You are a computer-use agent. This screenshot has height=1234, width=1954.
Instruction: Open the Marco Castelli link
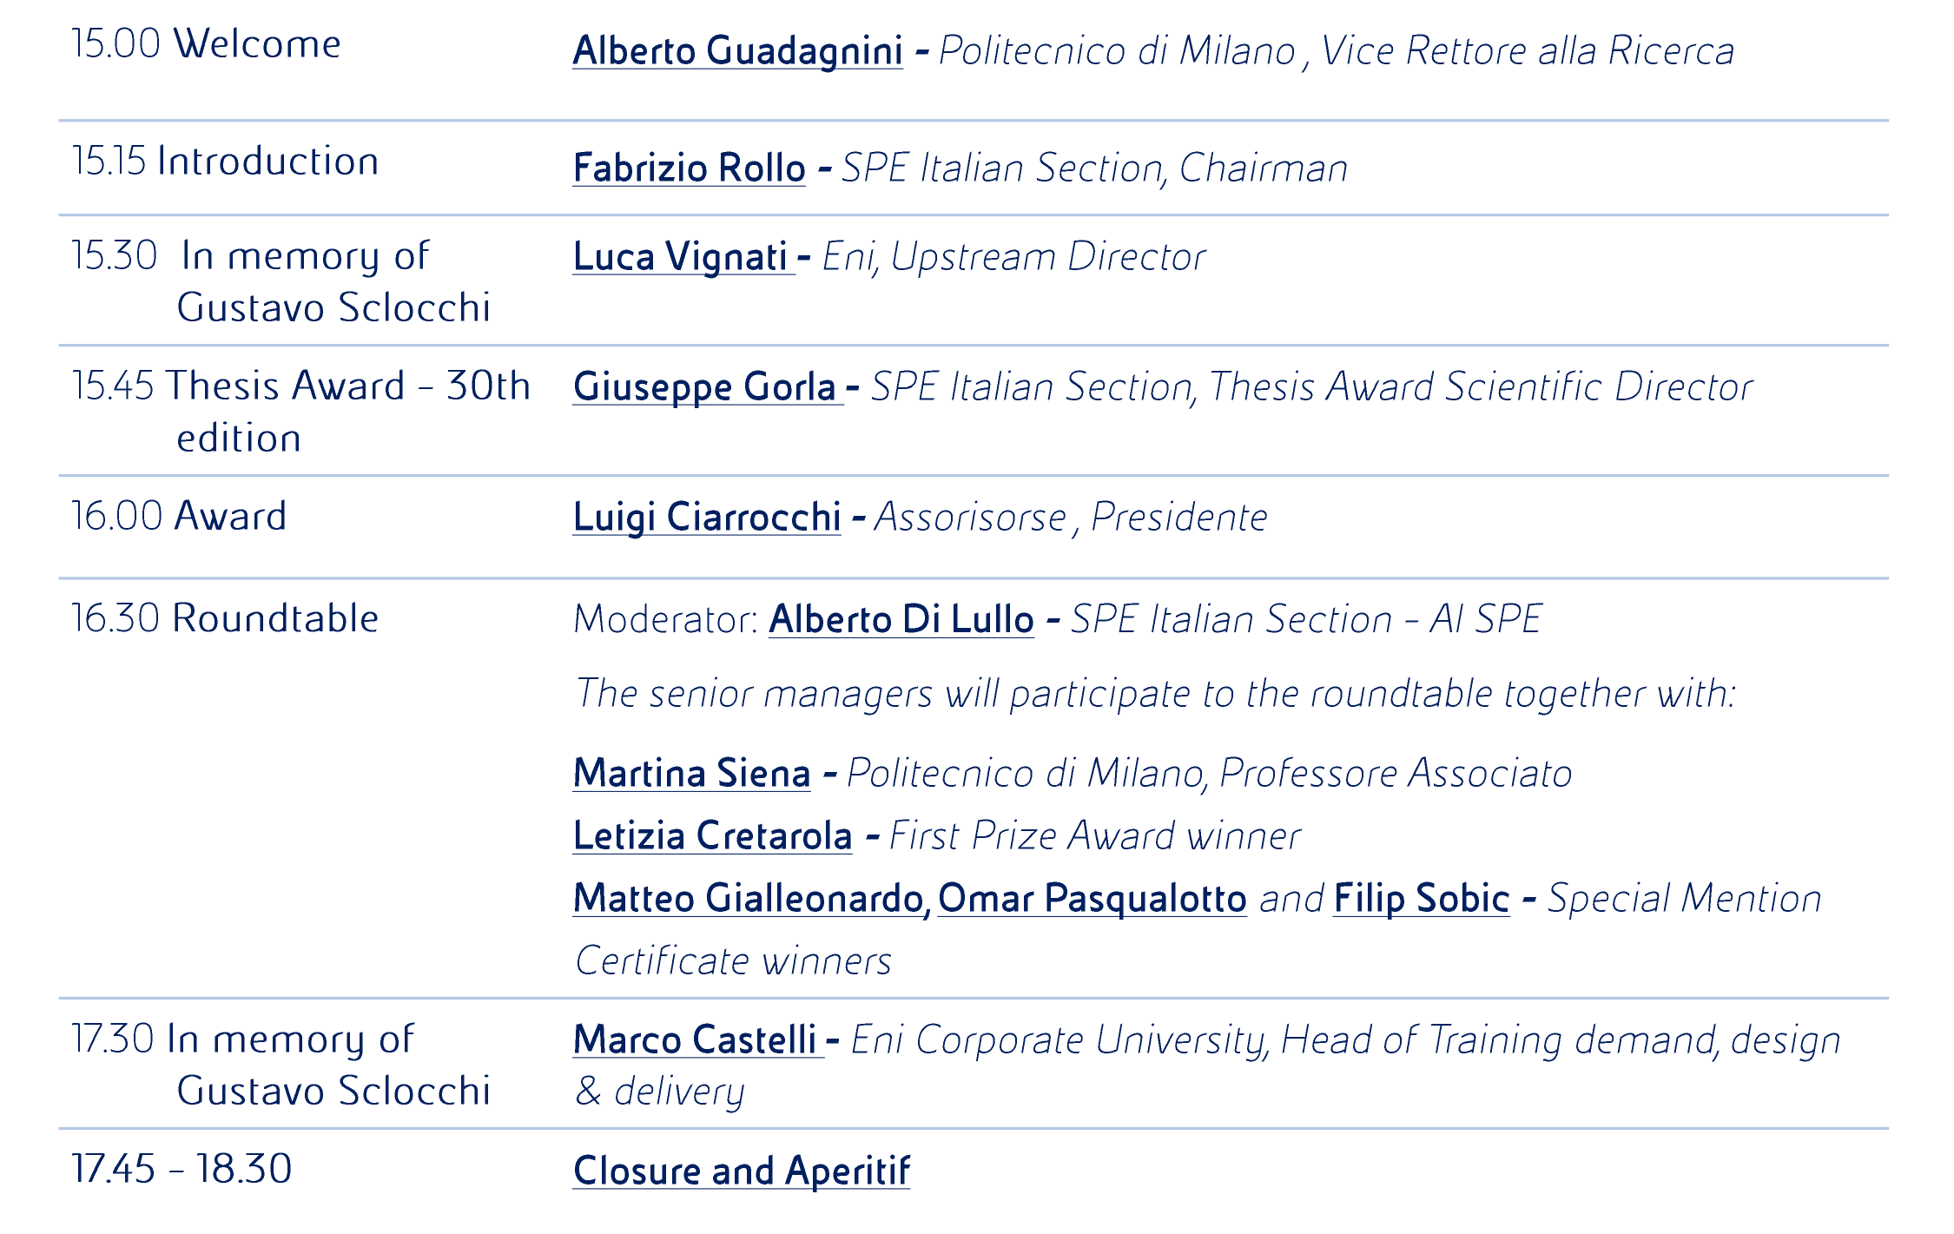tap(695, 1039)
